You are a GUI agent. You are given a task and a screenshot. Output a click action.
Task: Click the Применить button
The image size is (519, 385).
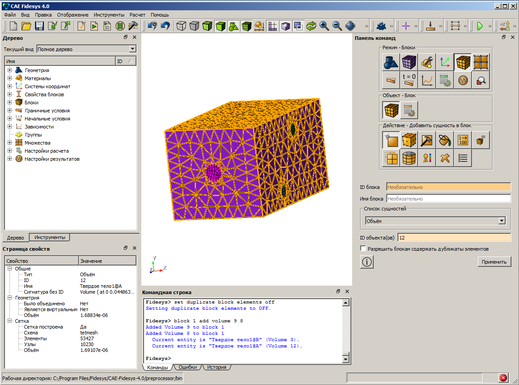click(494, 262)
